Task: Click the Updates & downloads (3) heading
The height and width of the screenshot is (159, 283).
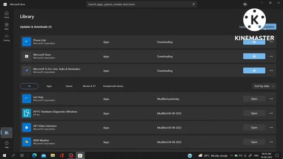Action: 36,26
